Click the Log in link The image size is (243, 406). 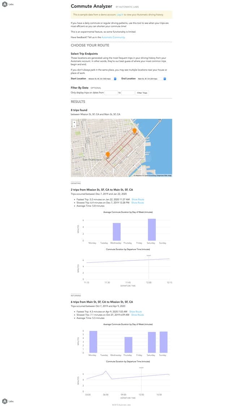120,15
